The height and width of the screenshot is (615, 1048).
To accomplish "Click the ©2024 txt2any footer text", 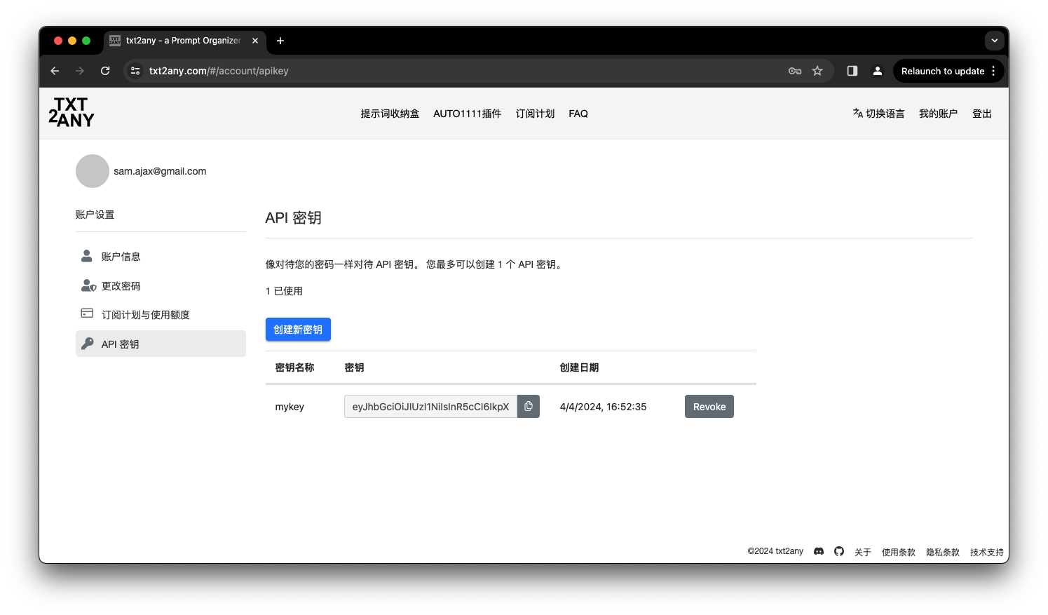I will 775,551.
